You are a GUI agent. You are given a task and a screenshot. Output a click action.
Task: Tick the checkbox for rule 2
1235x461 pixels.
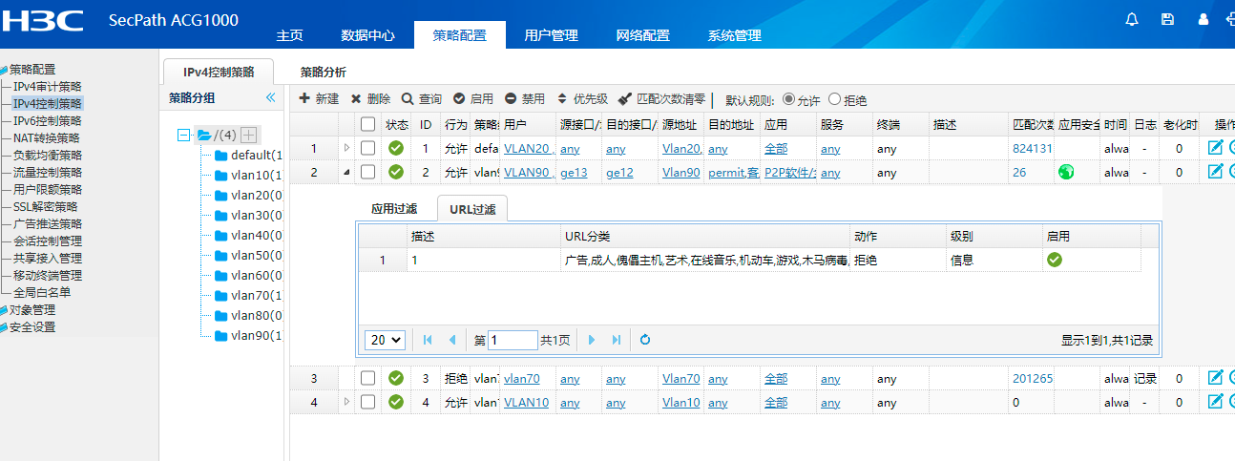[x=368, y=172]
